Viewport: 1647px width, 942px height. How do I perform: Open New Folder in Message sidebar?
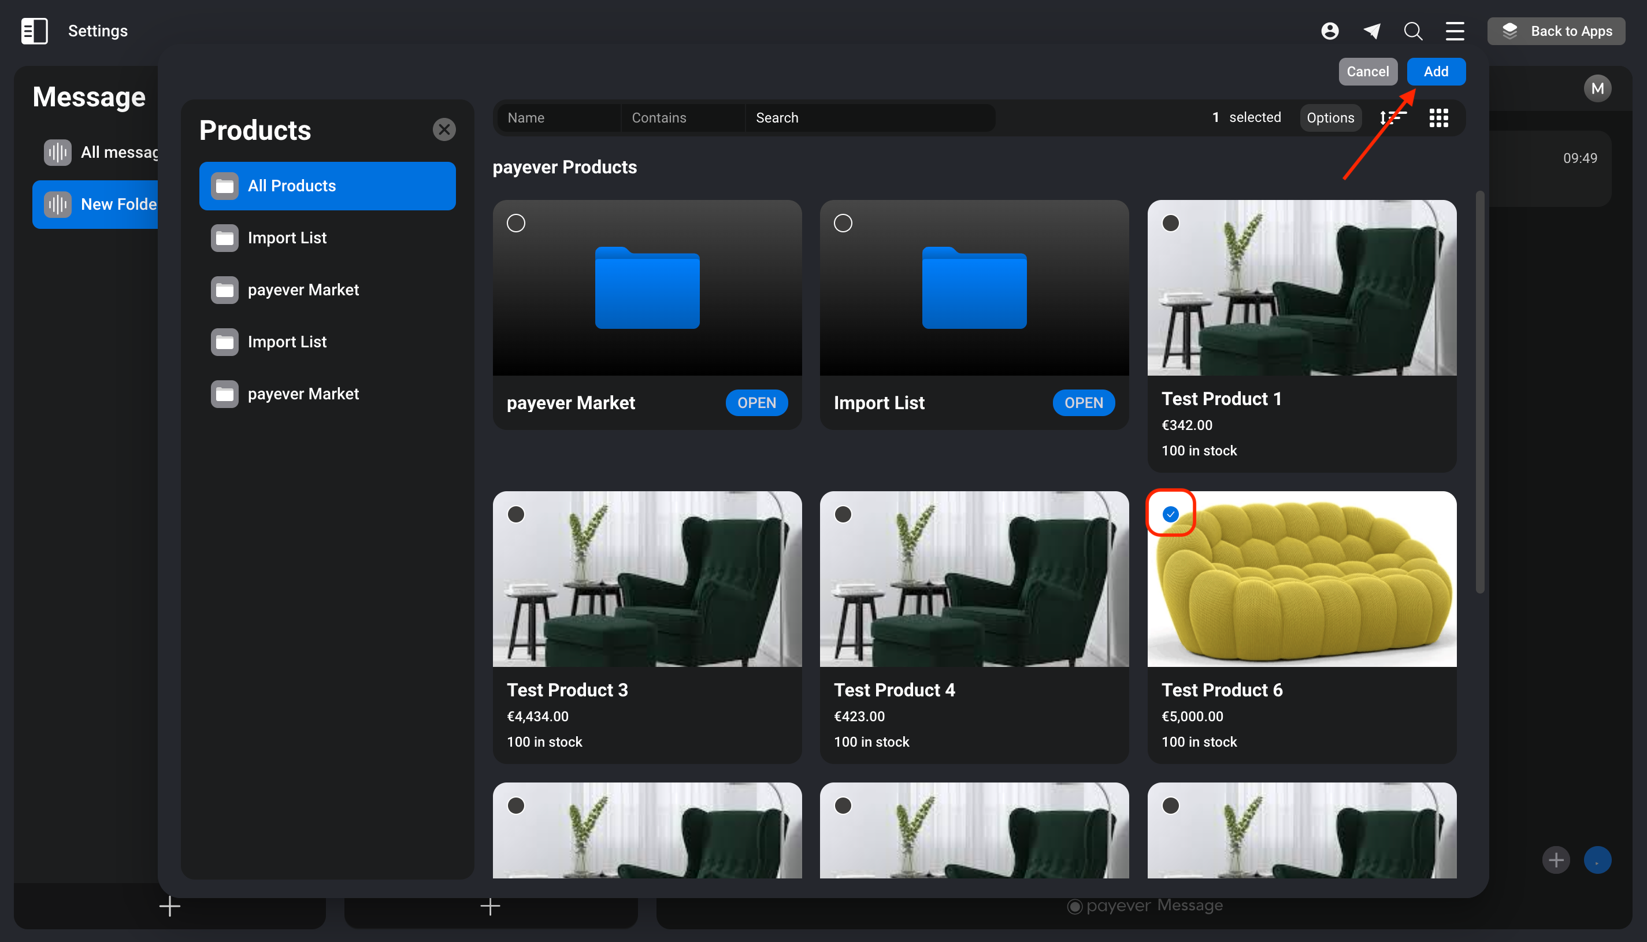coord(95,205)
